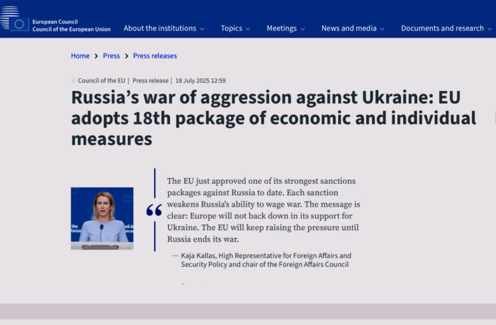
Task: Click the quote beginning 'The EU just approved'
Action: 264,210
